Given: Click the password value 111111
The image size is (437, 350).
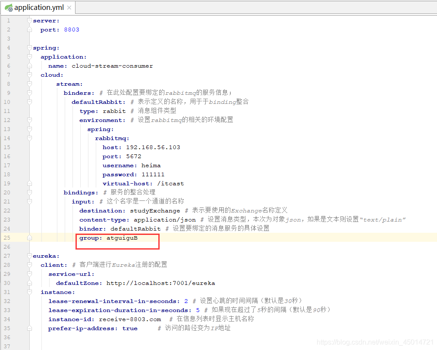Looking at the screenshot, I should click(153, 174).
